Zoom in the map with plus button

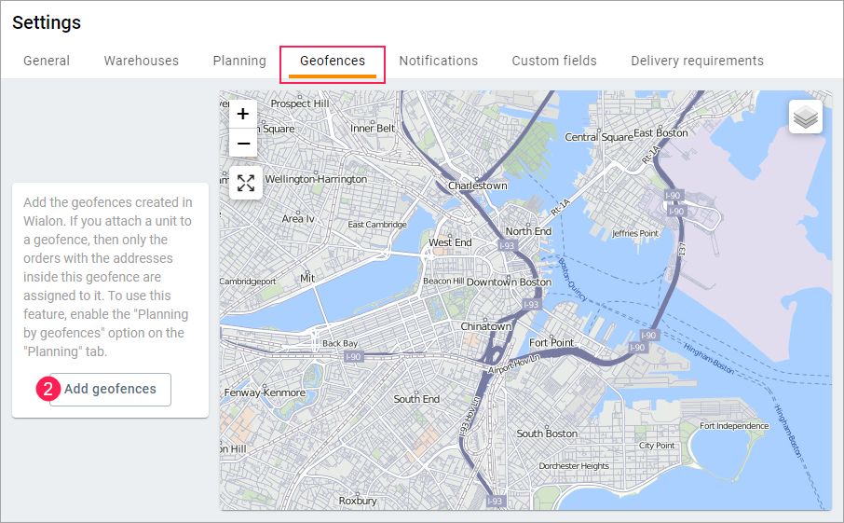tap(243, 114)
